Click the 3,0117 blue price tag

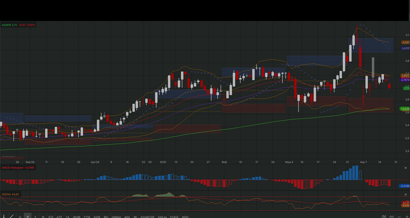pyautogui.click(x=405, y=49)
